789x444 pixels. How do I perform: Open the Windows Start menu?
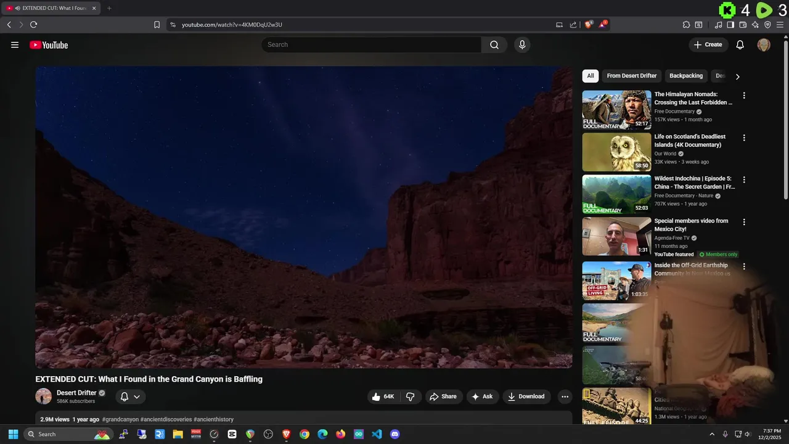tap(13, 434)
